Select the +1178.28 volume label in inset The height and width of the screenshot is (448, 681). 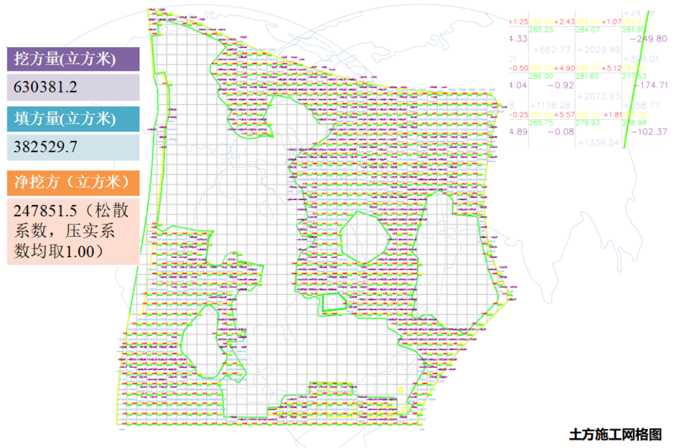tap(549, 105)
